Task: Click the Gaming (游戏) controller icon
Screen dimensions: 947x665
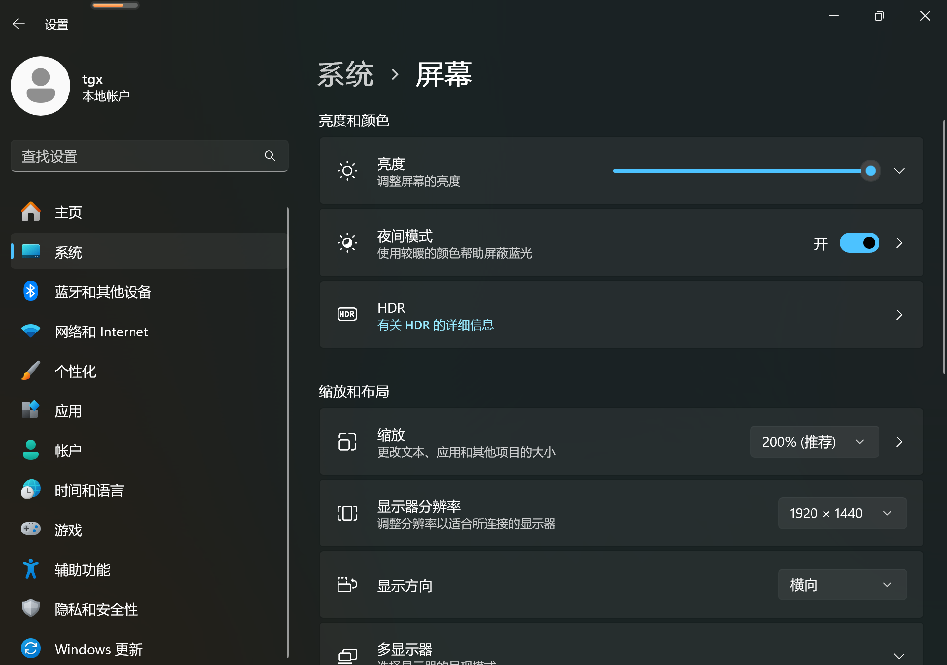Action: point(31,529)
